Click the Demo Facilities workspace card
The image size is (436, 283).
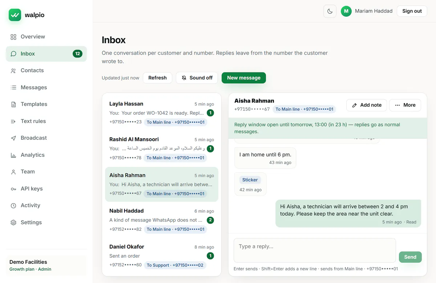(47, 266)
